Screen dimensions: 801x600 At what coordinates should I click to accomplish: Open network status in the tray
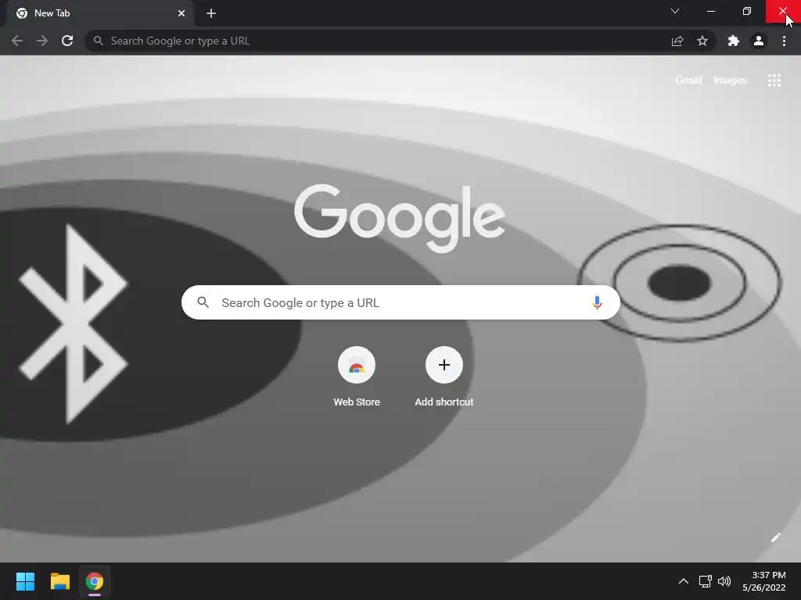(706, 581)
